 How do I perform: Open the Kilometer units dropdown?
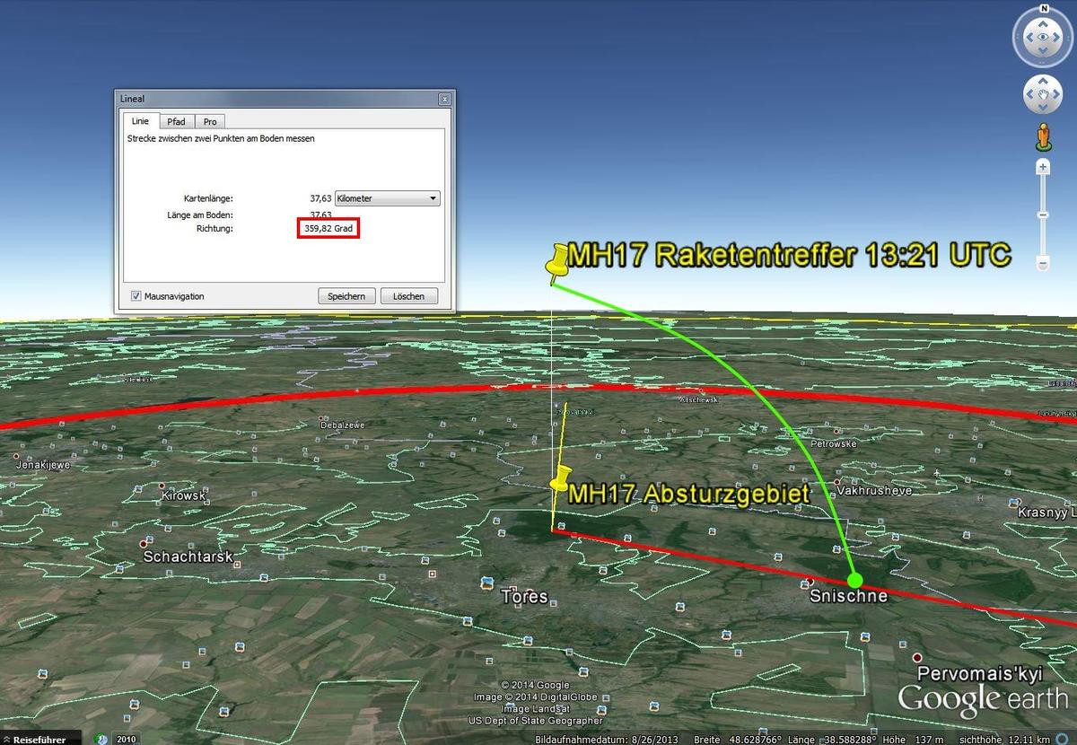click(387, 198)
